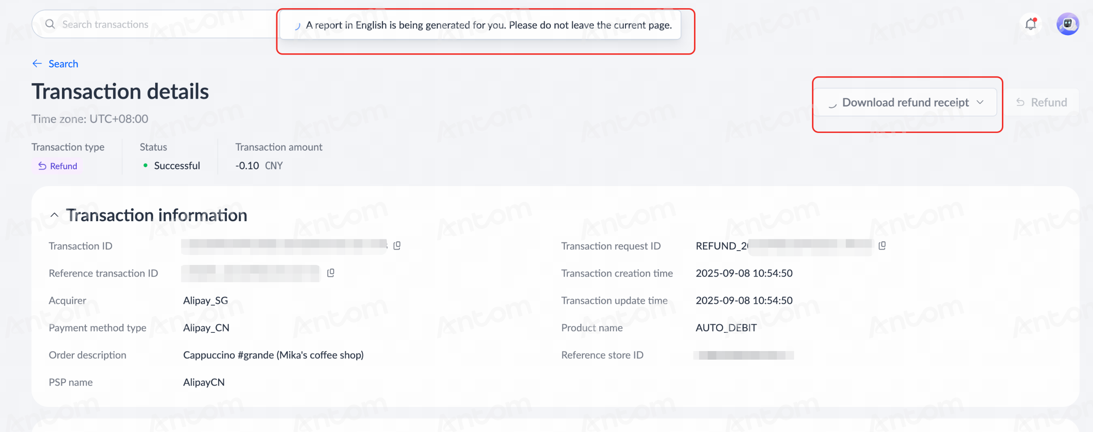Viewport: 1093px width, 432px height.
Task: Select the Cappuccino #grande order description text
Action: pos(273,355)
